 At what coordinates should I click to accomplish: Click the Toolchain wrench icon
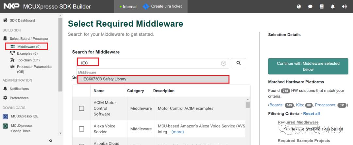pyautogui.click(x=12, y=60)
